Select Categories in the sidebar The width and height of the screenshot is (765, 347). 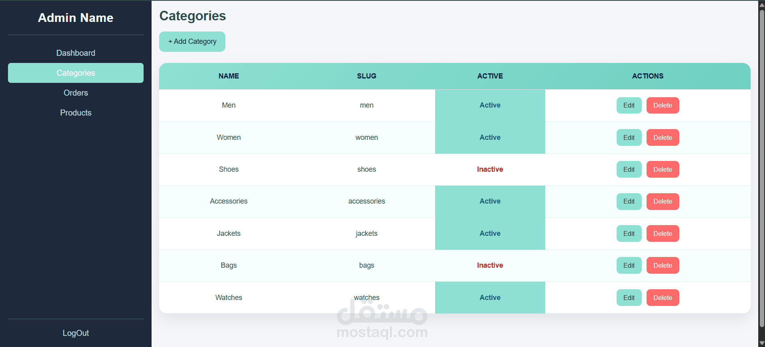tap(76, 73)
